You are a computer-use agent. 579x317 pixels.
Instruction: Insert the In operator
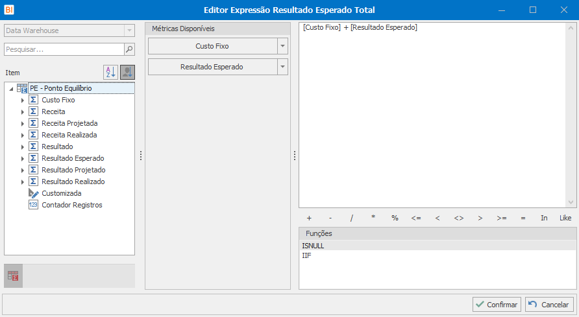point(544,218)
